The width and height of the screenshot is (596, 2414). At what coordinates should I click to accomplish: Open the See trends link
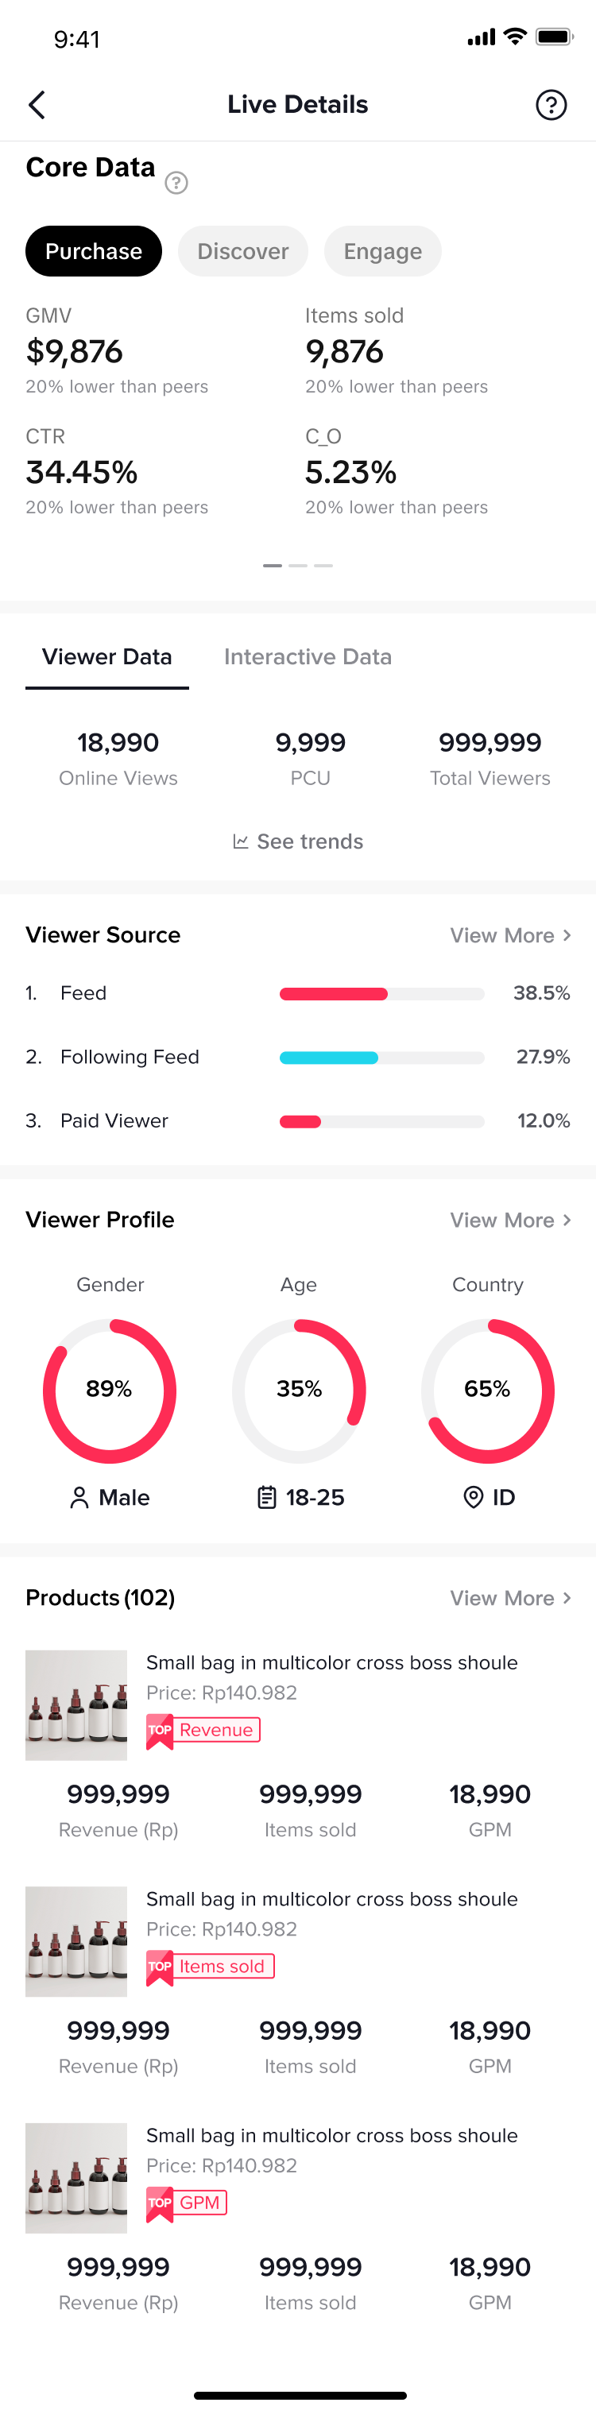point(309,841)
